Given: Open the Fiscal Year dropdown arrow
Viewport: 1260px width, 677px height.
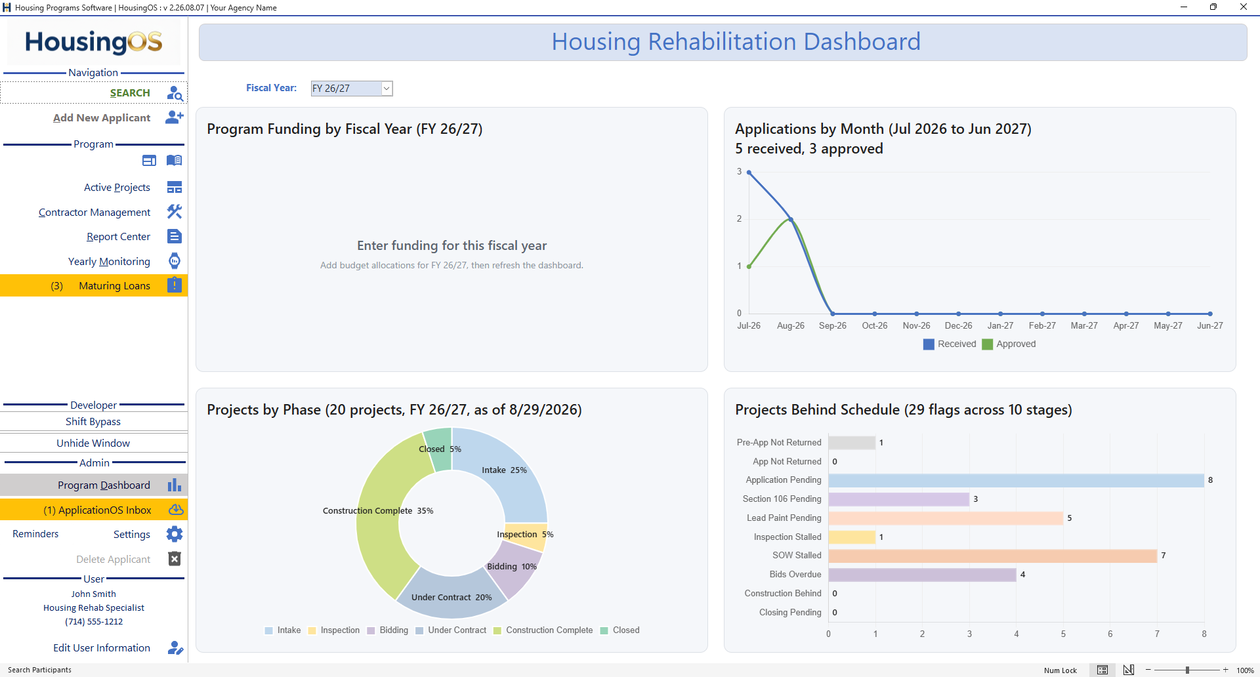Looking at the screenshot, I should click(x=387, y=89).
